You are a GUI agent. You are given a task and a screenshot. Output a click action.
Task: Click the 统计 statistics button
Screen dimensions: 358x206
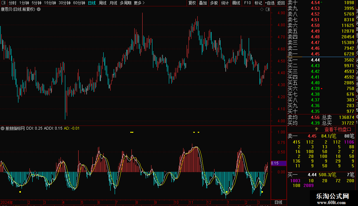click(225, 3)
